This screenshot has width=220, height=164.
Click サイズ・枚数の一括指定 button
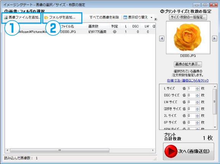click(x=188, y=17)
